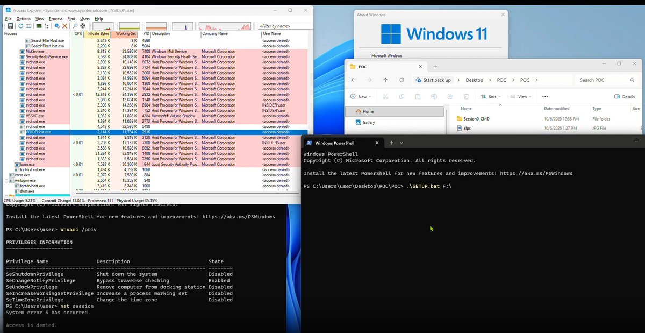
Task: Click the Search POC field
Action: point(606,80)
